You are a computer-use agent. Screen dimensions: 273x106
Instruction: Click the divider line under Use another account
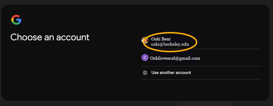pyautogui.click(x=201, y=79)
